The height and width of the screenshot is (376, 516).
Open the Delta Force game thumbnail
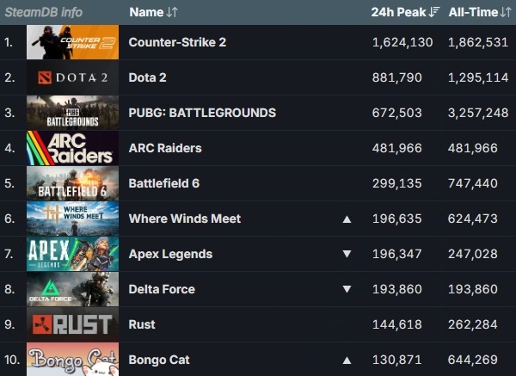tap(72, 289)
